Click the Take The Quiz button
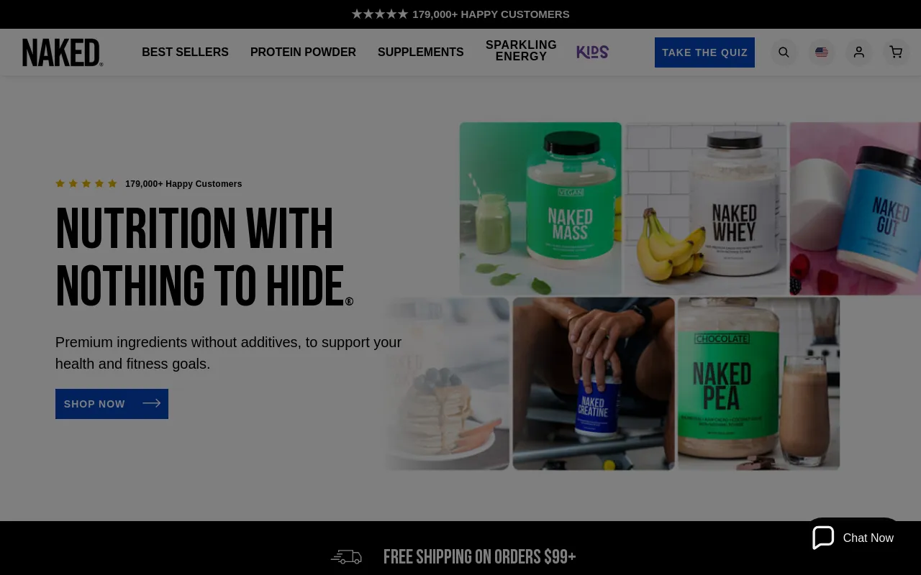921x575 pixels. coord(704,52)
